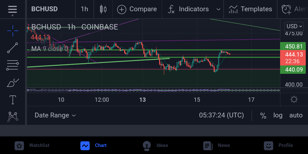Select the brush drawing tool

(13, 83)
